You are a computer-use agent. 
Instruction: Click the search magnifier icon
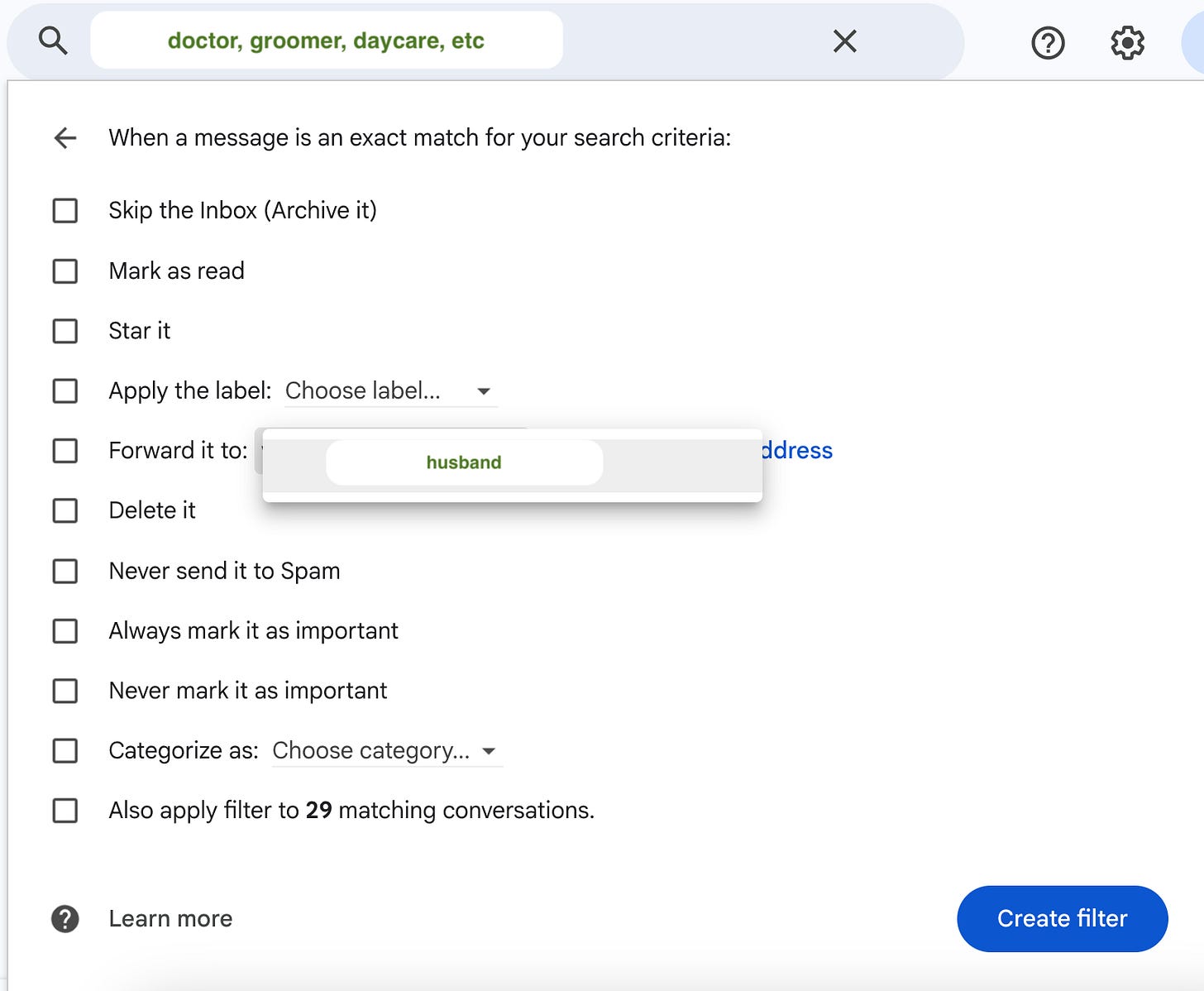53,40
